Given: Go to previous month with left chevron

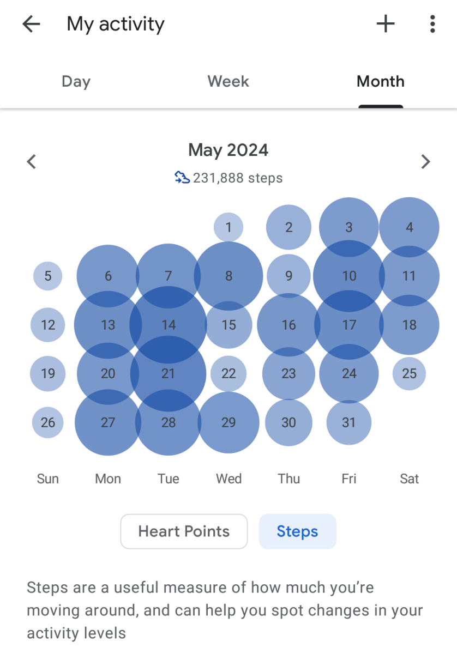Looking at the screenshot, I should 32,162.
